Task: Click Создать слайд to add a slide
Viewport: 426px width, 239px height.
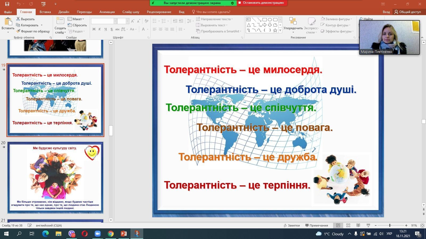Action: [60, 25]
